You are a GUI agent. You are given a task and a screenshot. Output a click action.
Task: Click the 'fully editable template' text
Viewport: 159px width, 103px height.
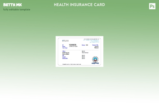click(17, 10)
